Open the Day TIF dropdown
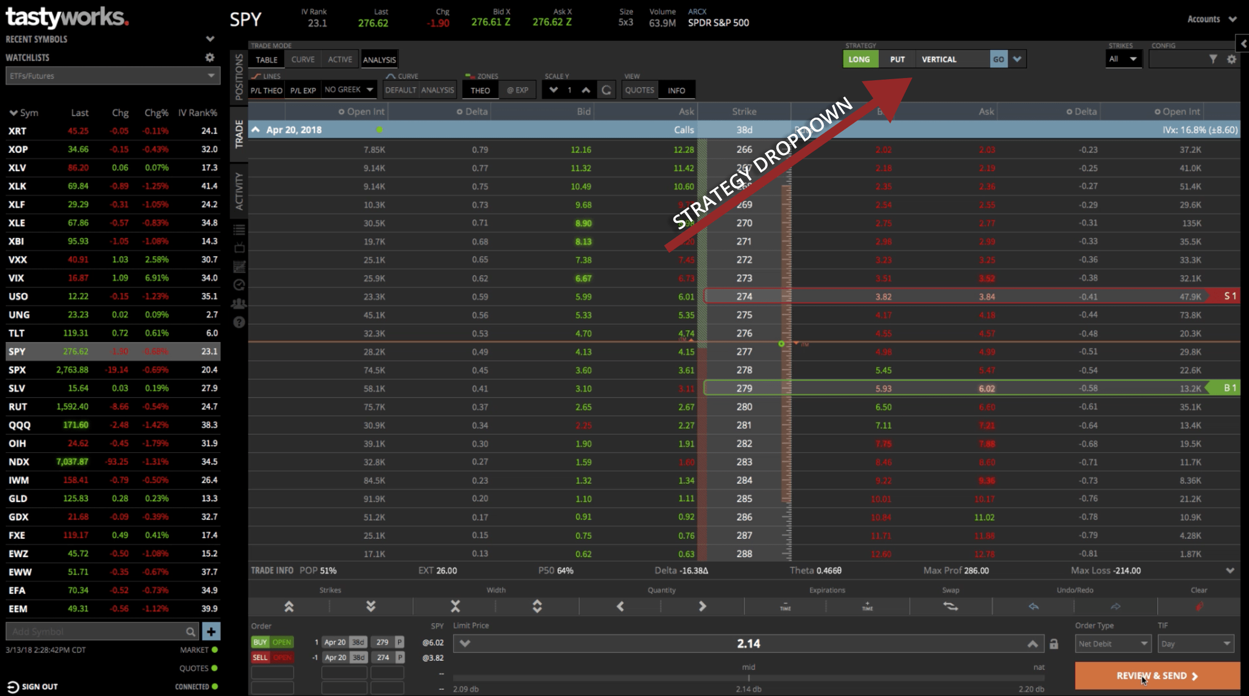1249x696 pixels. [x=1196, y=644]
